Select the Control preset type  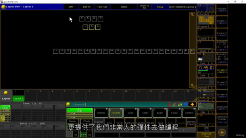189,113
